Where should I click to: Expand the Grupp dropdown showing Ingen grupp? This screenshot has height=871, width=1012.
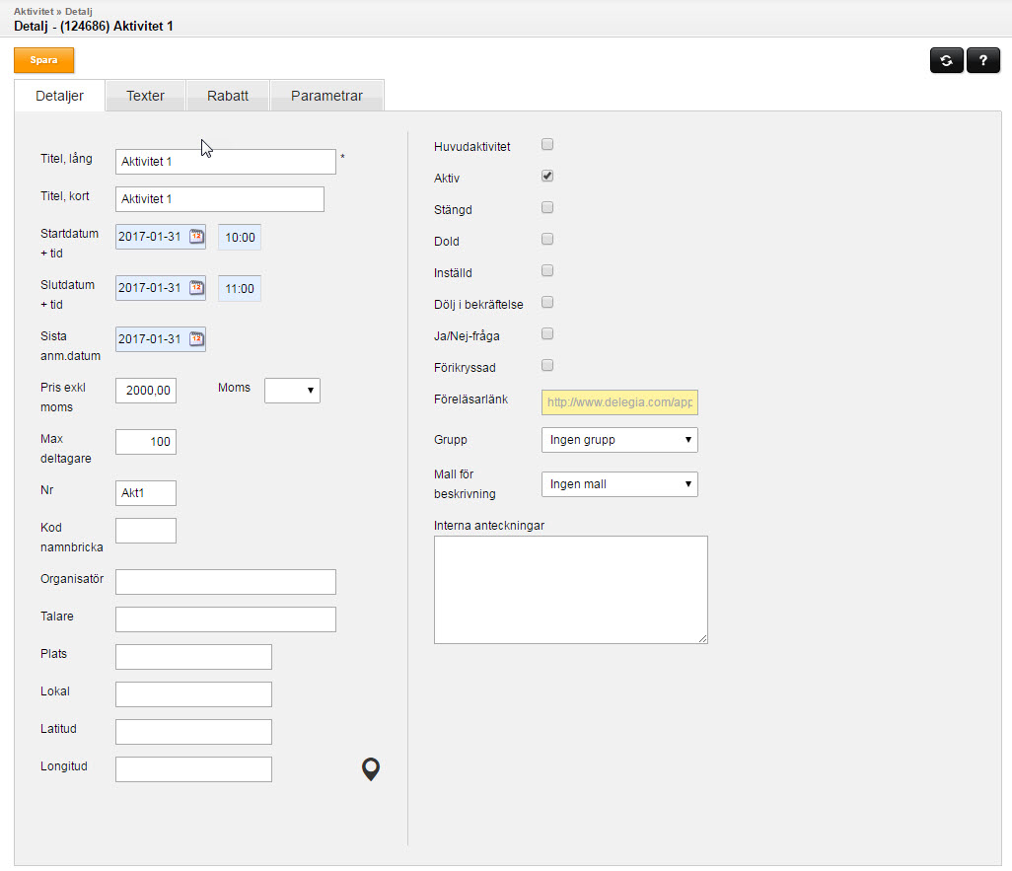click(x=619, y=440)
